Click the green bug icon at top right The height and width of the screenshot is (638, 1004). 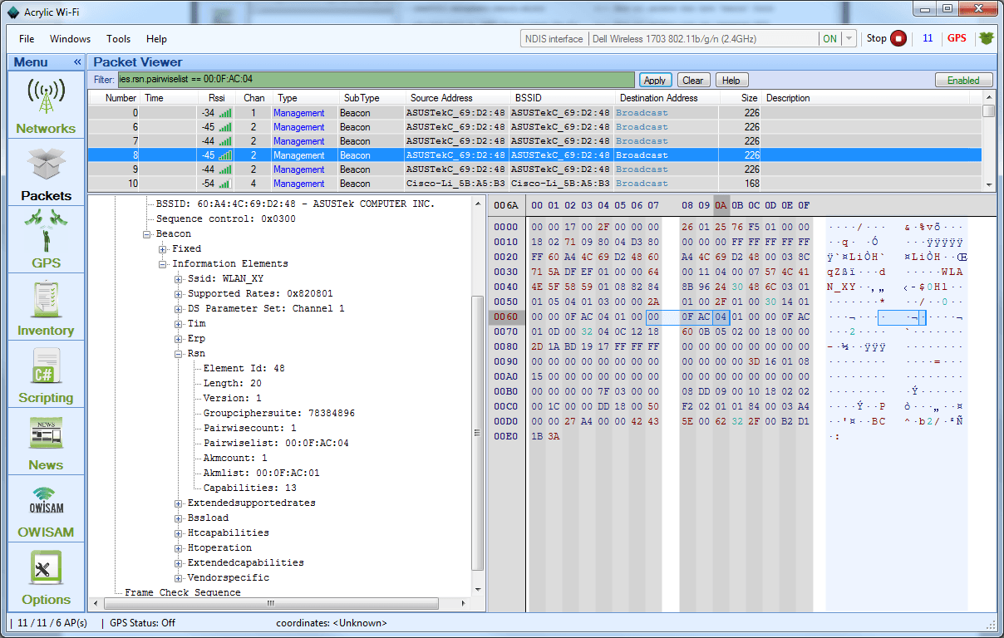tap(986, 38)
